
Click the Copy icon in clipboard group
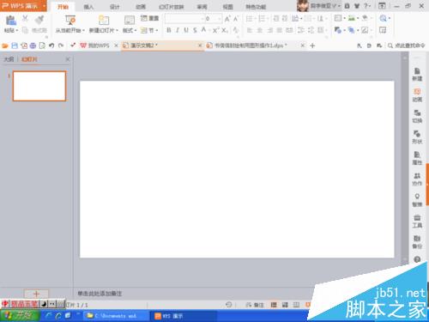pyautogui.click(x=25, y=30)
